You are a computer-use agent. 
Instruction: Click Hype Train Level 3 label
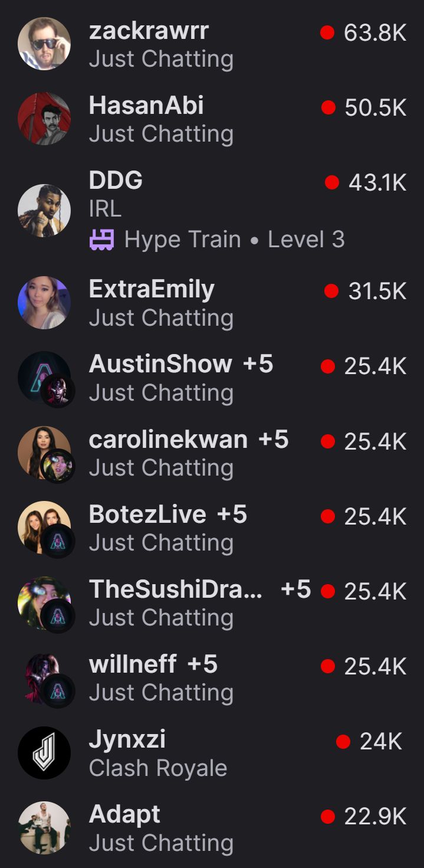[x=234, y=240]
